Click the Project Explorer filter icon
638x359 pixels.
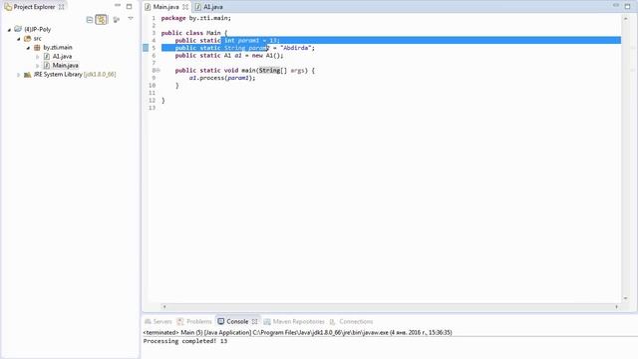click(x=117, y=20)
